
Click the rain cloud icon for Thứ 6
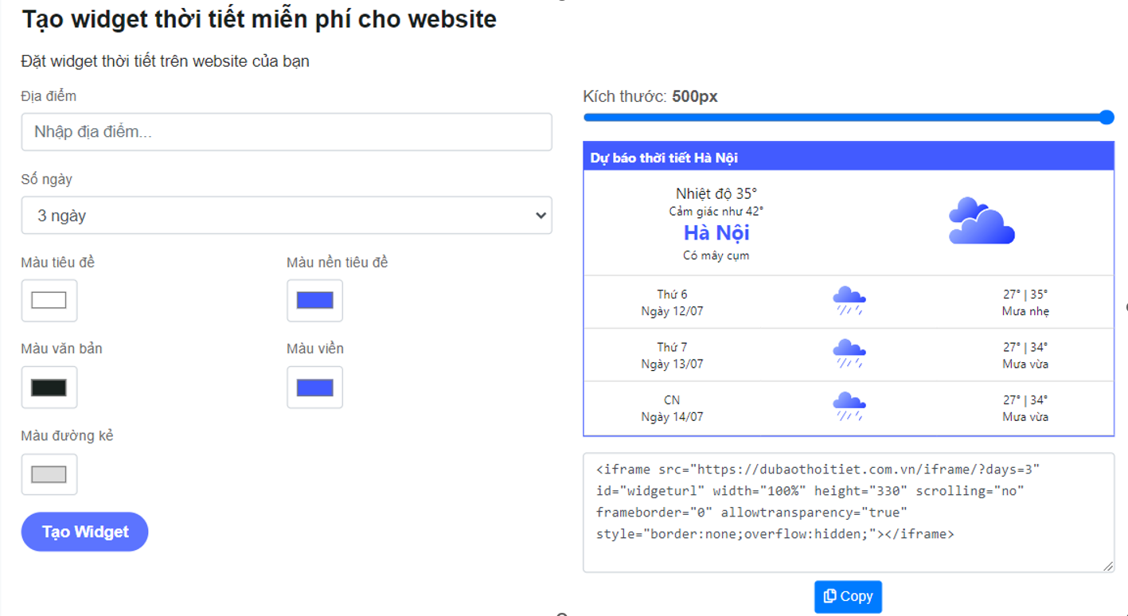click(849, 301)
